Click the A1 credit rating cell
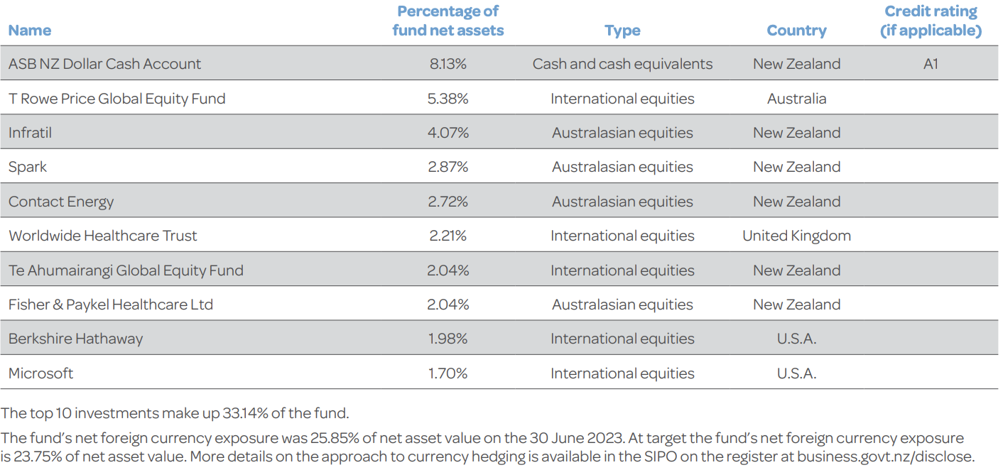Image resolution: width=1003 pixels, height=470 pixels. coord(931,64)
